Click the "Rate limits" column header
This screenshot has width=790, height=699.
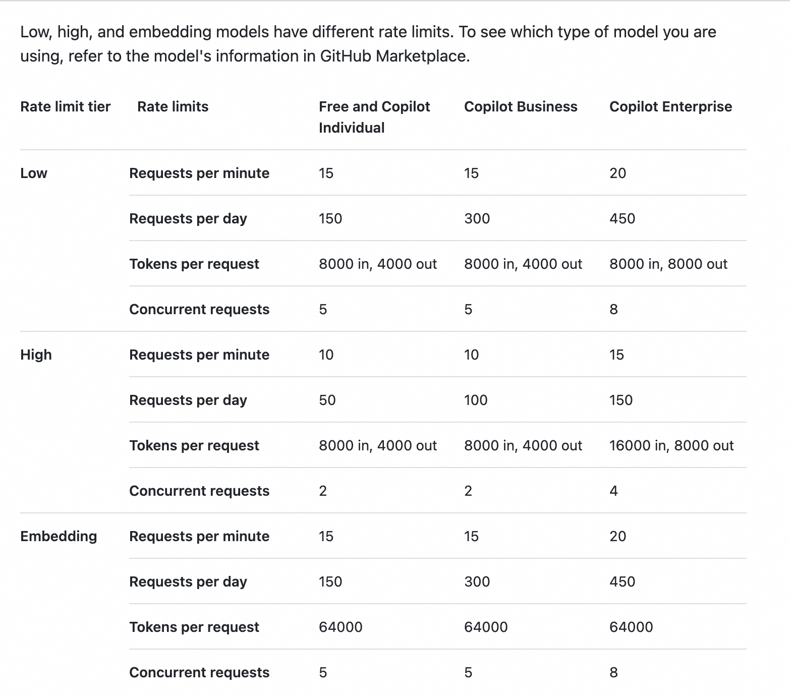click(173, 106)
